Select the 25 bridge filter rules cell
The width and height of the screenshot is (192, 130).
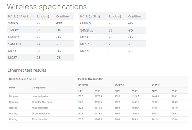pos(42,102)
